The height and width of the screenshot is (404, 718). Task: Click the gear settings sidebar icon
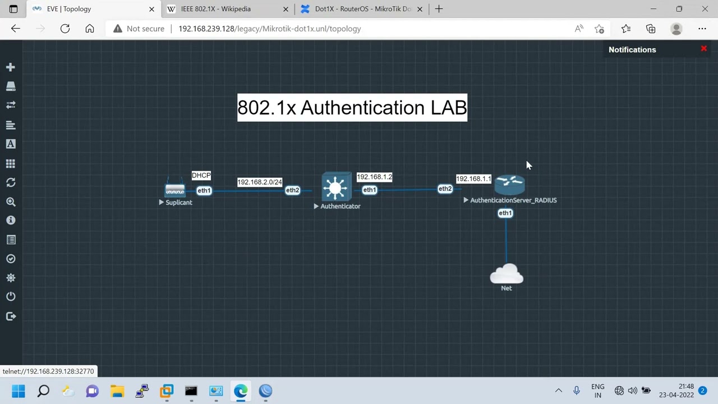click(11, 278)
